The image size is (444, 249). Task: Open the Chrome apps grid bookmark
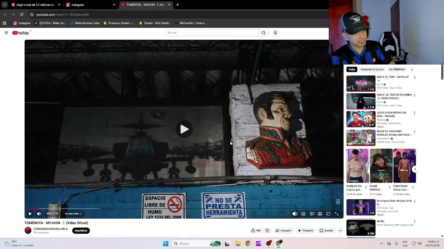[5, 23]
